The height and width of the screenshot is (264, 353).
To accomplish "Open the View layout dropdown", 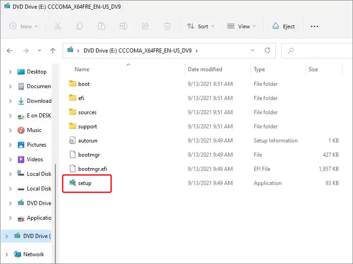I will (241, 26).
